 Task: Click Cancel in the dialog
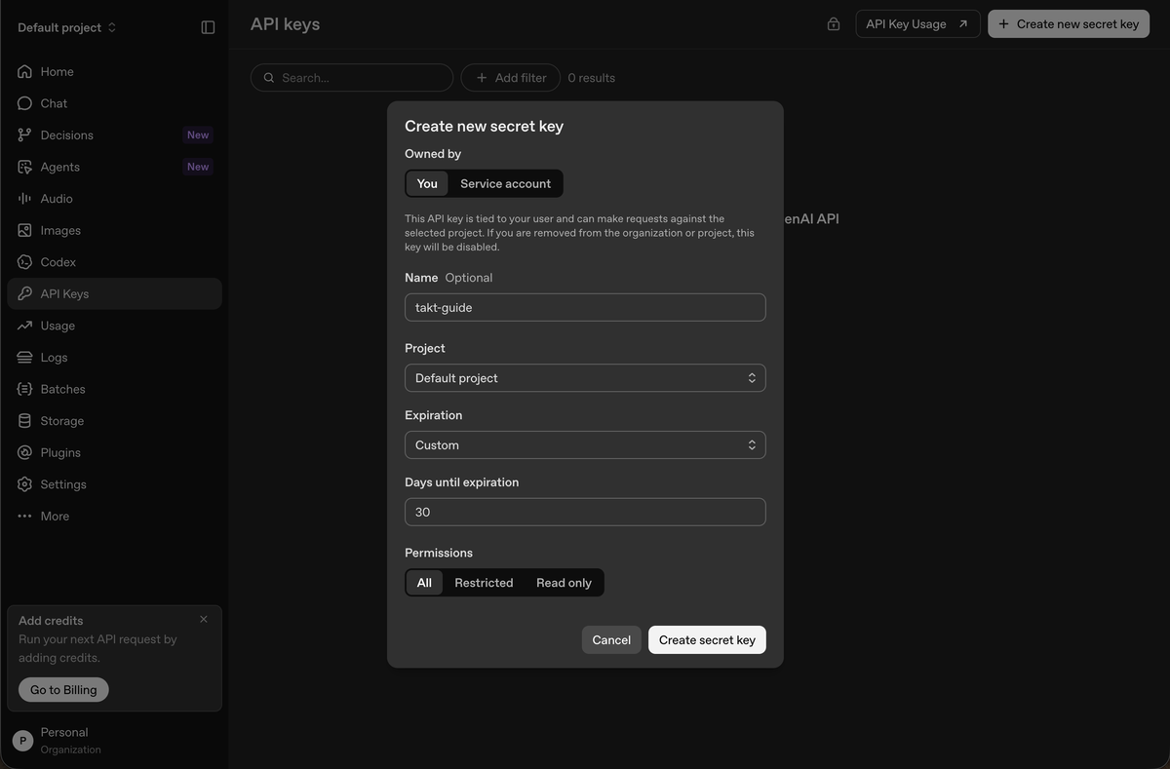pyautogui.click(x=611, y=639)
